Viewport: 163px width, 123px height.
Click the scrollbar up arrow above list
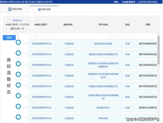[158, 35]
